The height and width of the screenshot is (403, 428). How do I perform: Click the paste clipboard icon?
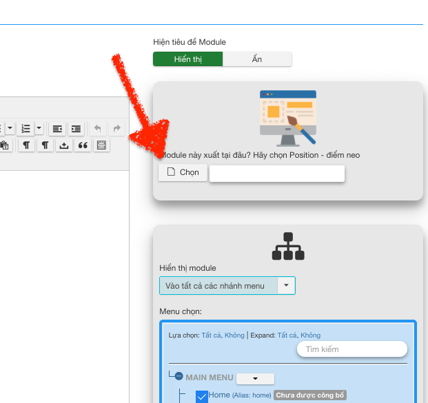click(5, 145)
